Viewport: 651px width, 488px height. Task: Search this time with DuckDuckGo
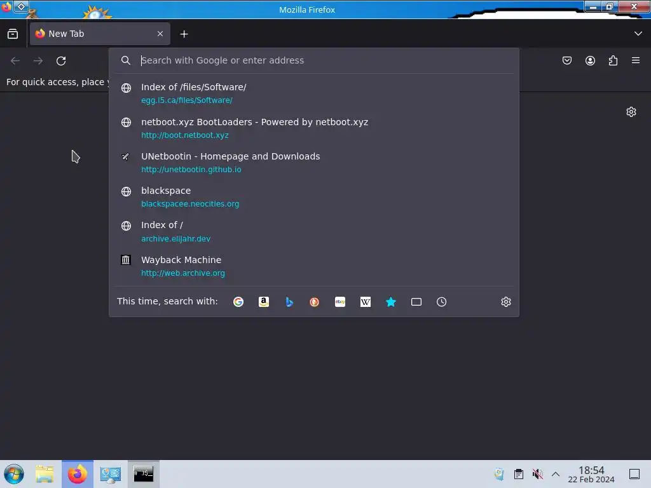[x=314, y=302]
